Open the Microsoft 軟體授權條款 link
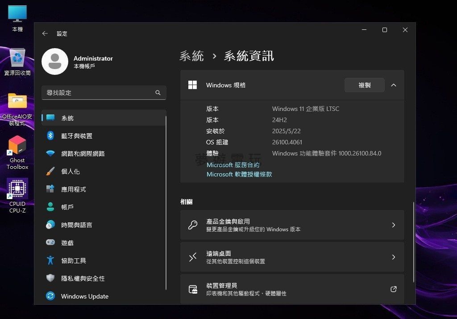Image resolution: width=457 pixels, height=319 pixels. 239,174
